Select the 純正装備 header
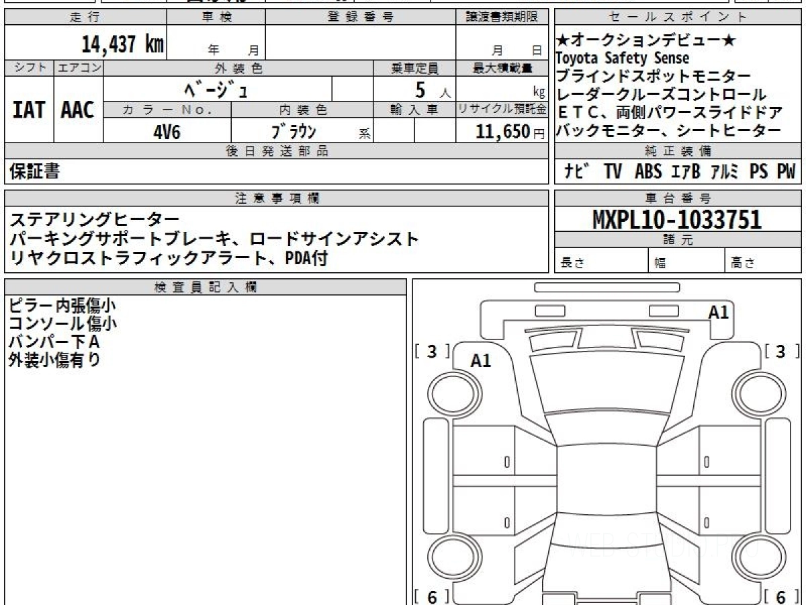This screenshot has height=605, width=806. [678, 151]
